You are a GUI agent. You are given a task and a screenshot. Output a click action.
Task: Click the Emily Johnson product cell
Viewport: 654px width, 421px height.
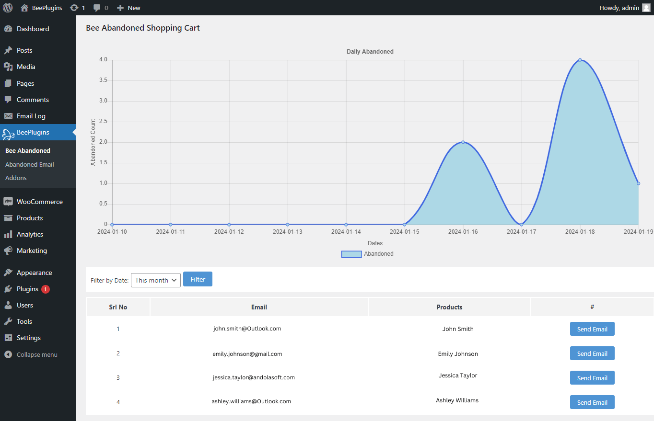tap(458, 354)
